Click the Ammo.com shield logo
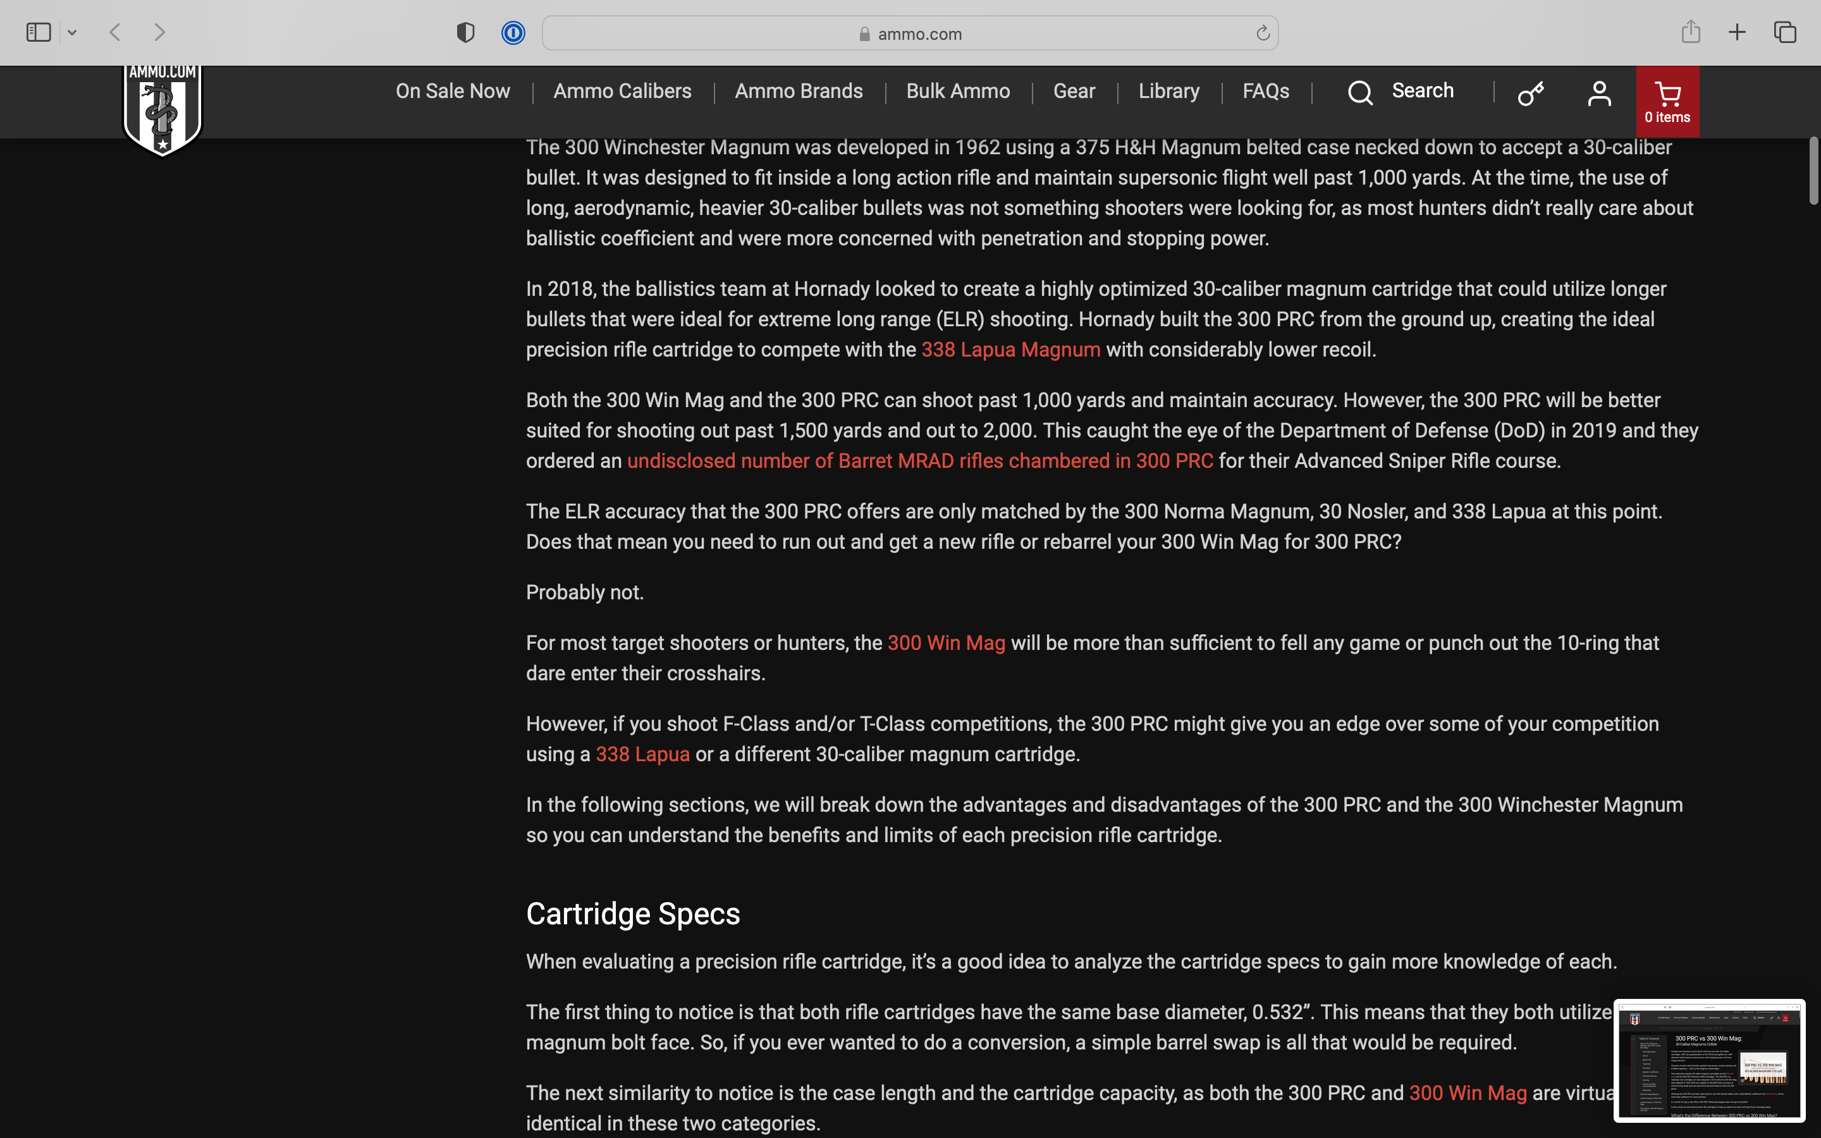Screen dimensions: 1821x1138 pos(162,111)
